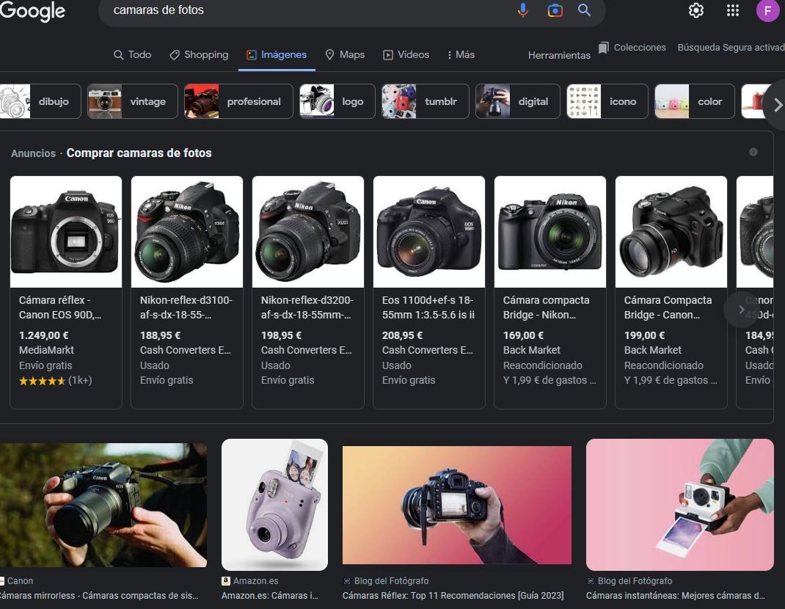Open Google Lens image search camera icon
785x609 pixels.
[555, 10]
